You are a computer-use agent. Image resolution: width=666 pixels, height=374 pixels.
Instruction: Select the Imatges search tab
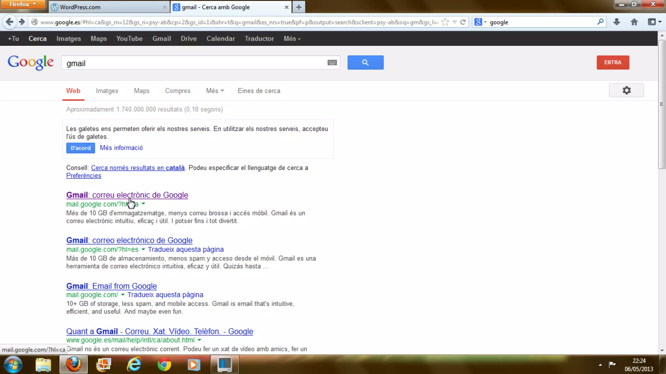107,91
